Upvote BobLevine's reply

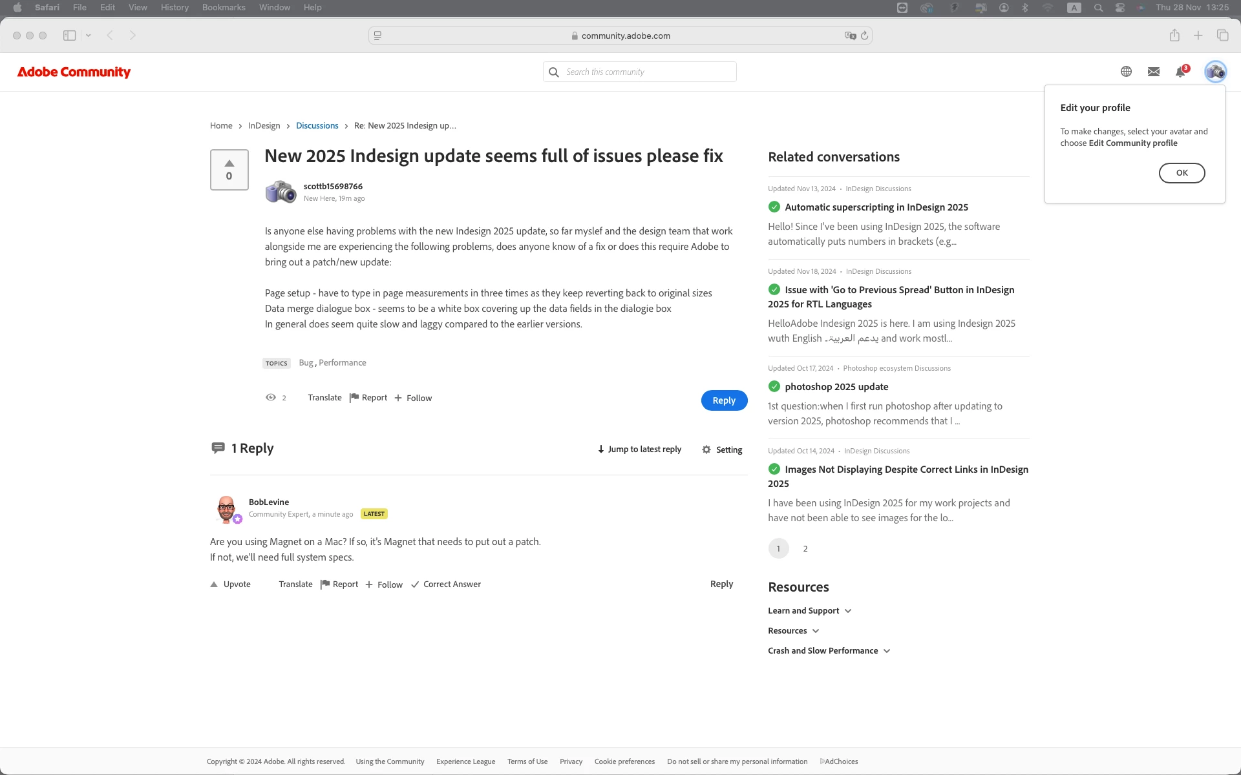[x=231, y=584]
